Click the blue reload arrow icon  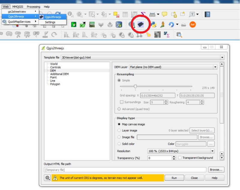coord(171,25)
